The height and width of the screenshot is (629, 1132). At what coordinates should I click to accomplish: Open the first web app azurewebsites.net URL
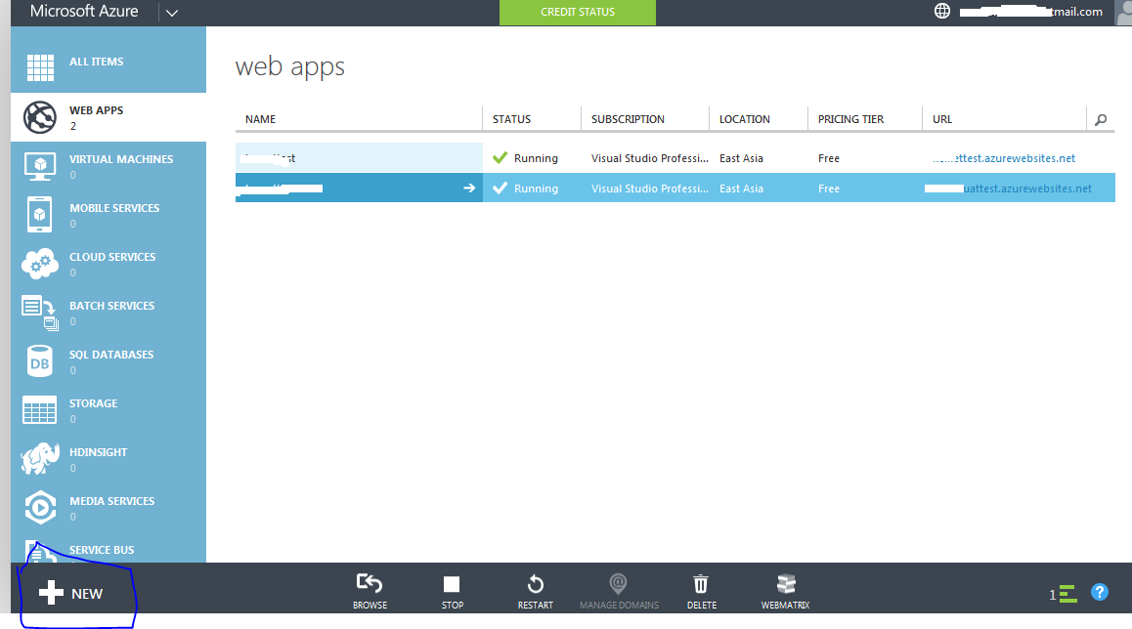click(1004, 158)
